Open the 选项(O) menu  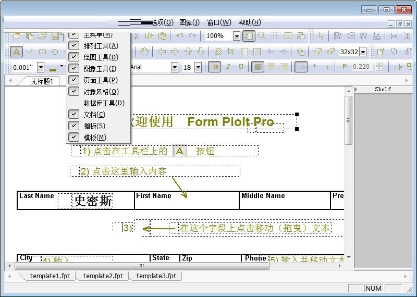[163, 22]
